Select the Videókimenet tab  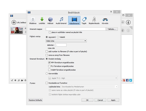[x=74, y=20]
